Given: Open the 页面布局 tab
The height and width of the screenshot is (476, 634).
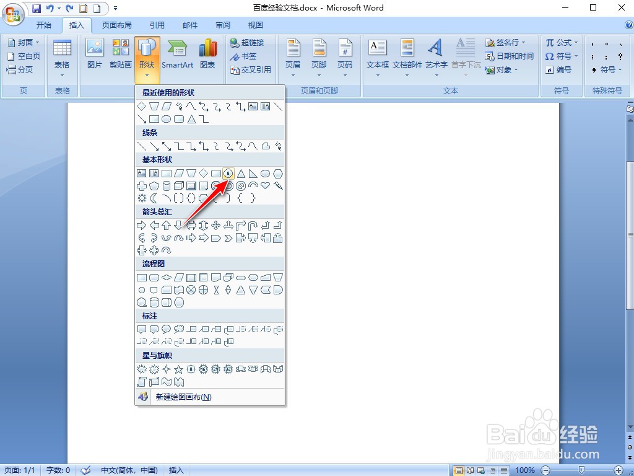Looking at the screenshot, I should [117, 25].
